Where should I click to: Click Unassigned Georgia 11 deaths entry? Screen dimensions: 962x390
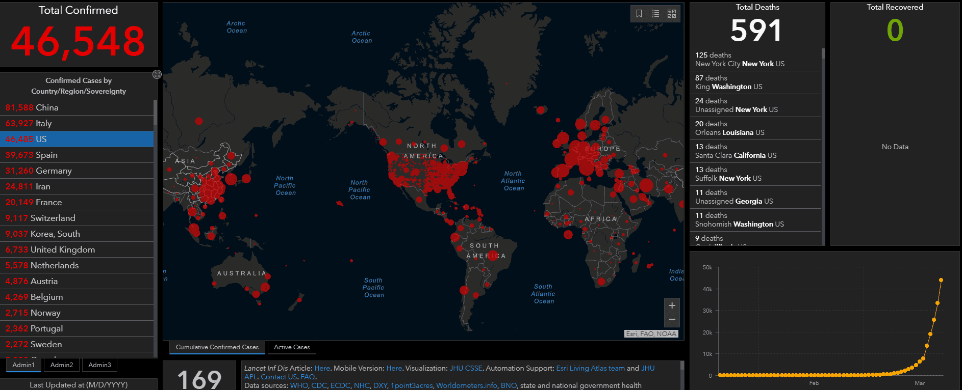(x=755, y=197)
